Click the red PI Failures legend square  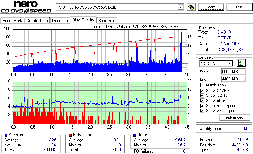[x=70, y=135]
